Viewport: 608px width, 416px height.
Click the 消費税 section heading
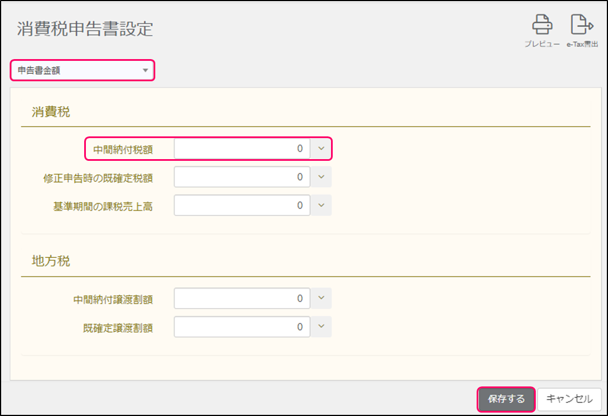(x=51, y=112)
